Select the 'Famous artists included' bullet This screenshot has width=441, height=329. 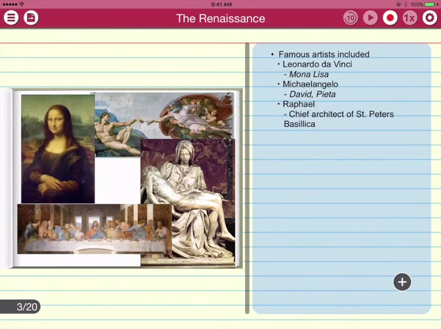pos(323,54)
